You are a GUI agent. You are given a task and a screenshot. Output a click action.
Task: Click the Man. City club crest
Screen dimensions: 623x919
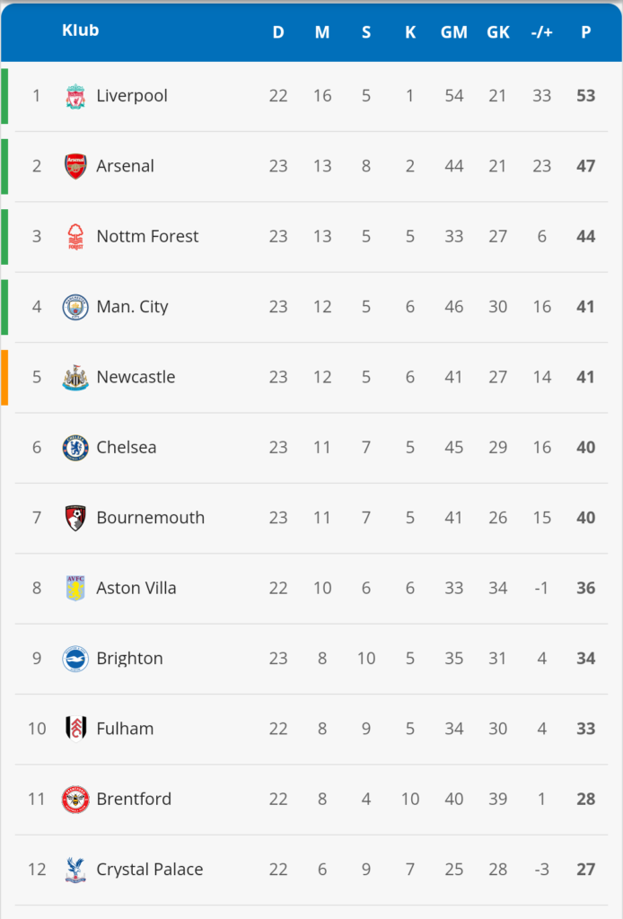pos(75,307)
